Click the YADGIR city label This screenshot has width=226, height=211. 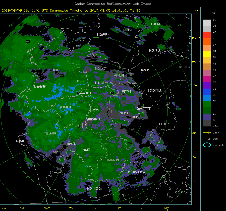pyautogui.click(x=174, y=38)
